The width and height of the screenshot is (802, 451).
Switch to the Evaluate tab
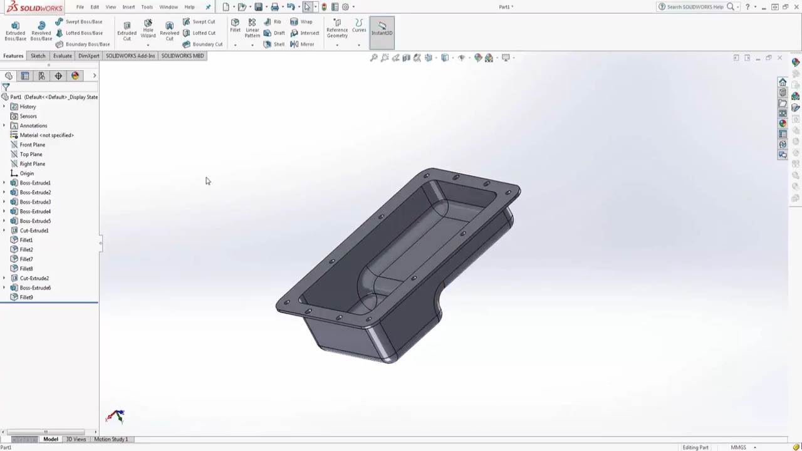point(62,56)
